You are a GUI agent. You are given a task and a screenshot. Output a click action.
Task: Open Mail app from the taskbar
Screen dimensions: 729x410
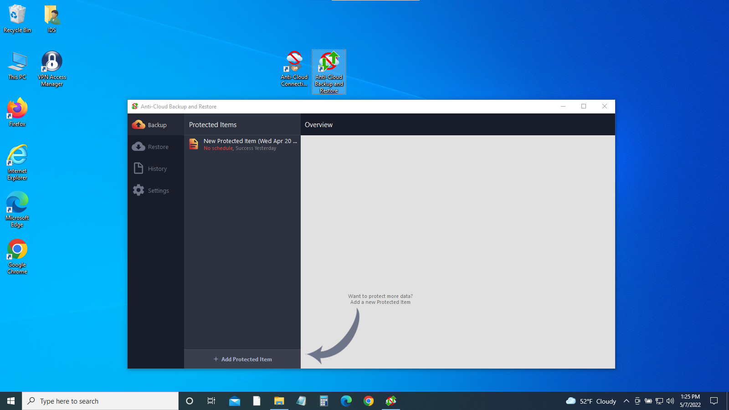click(235, 401)
